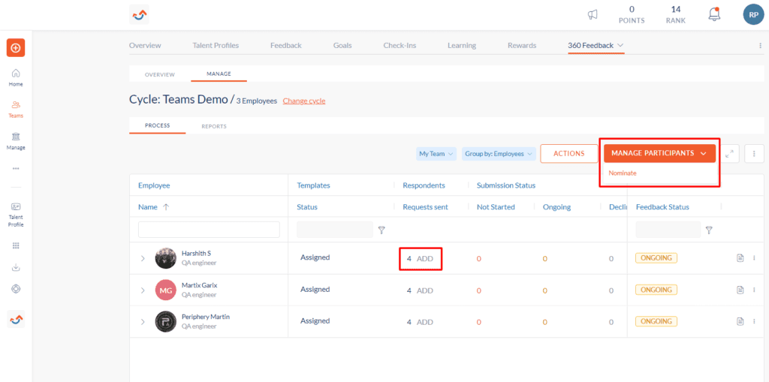Switch to Rewards tab
769x382 pixels.
click(x=522, y=45)
